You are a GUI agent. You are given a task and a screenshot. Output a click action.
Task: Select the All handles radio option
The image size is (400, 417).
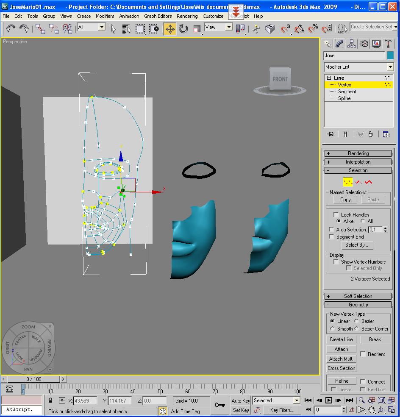[363, 221]
